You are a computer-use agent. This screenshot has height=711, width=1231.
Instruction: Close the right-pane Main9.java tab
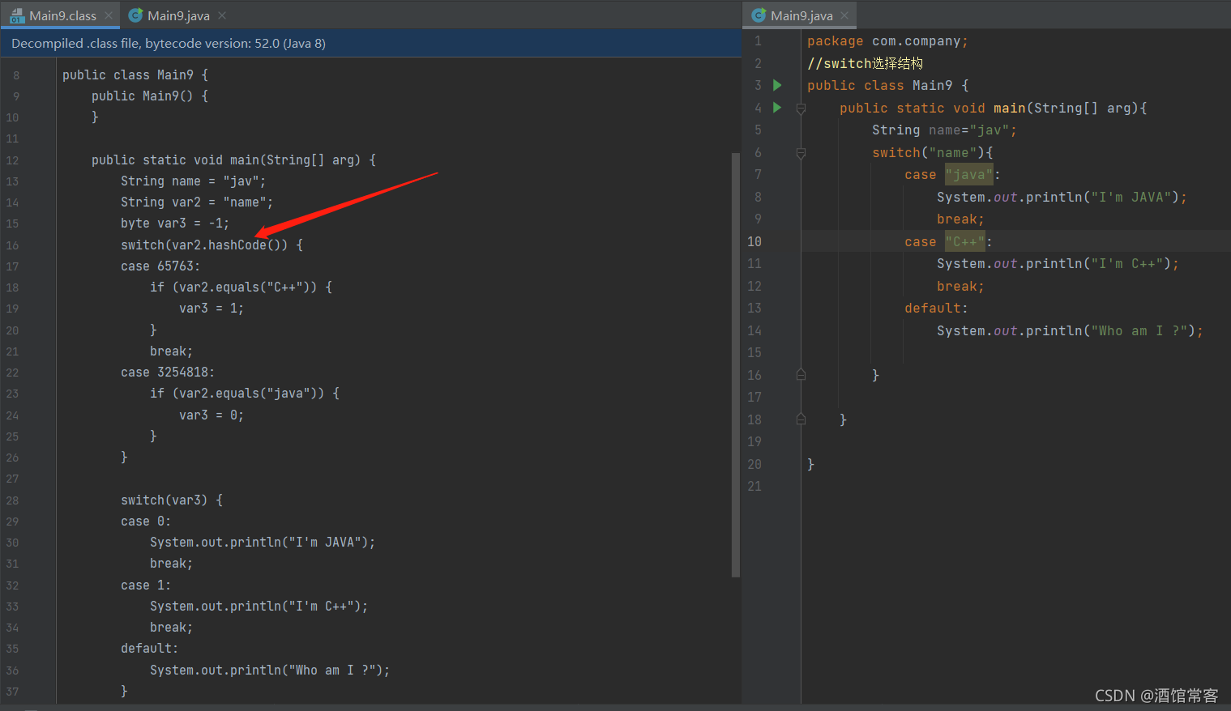pos(844,15)
